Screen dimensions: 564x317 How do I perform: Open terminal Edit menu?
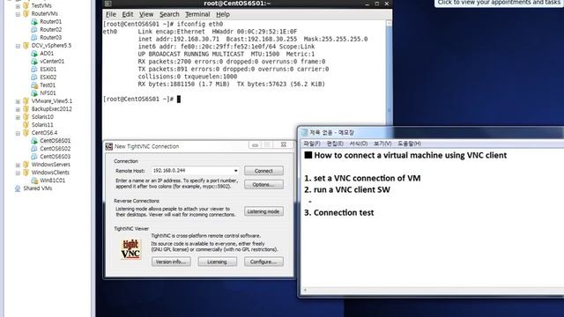pyautogui.click(x=128, y=14)
